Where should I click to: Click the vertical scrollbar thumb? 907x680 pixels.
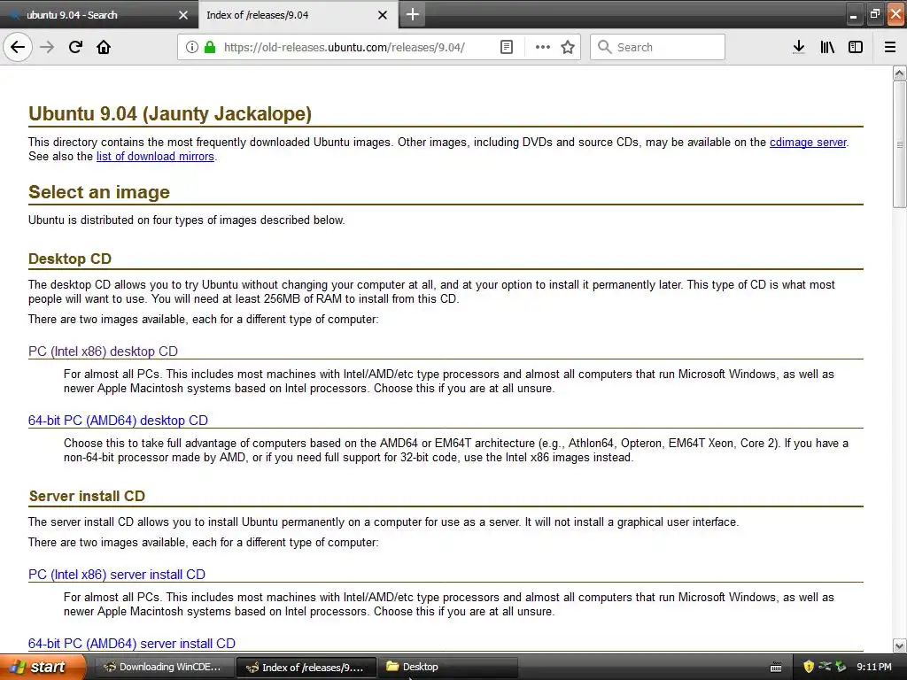coord(899,144)
